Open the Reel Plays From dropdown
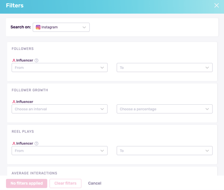The width and height of the screenshot is (224, 190). point(59,151)
